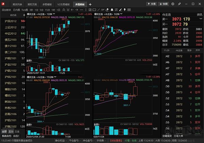Click the red 点此登录 login link
204x143 pixels.
click(x=116, y=141)
